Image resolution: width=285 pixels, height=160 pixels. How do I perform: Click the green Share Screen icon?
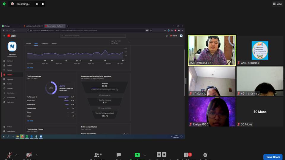(x=137, y=155)
